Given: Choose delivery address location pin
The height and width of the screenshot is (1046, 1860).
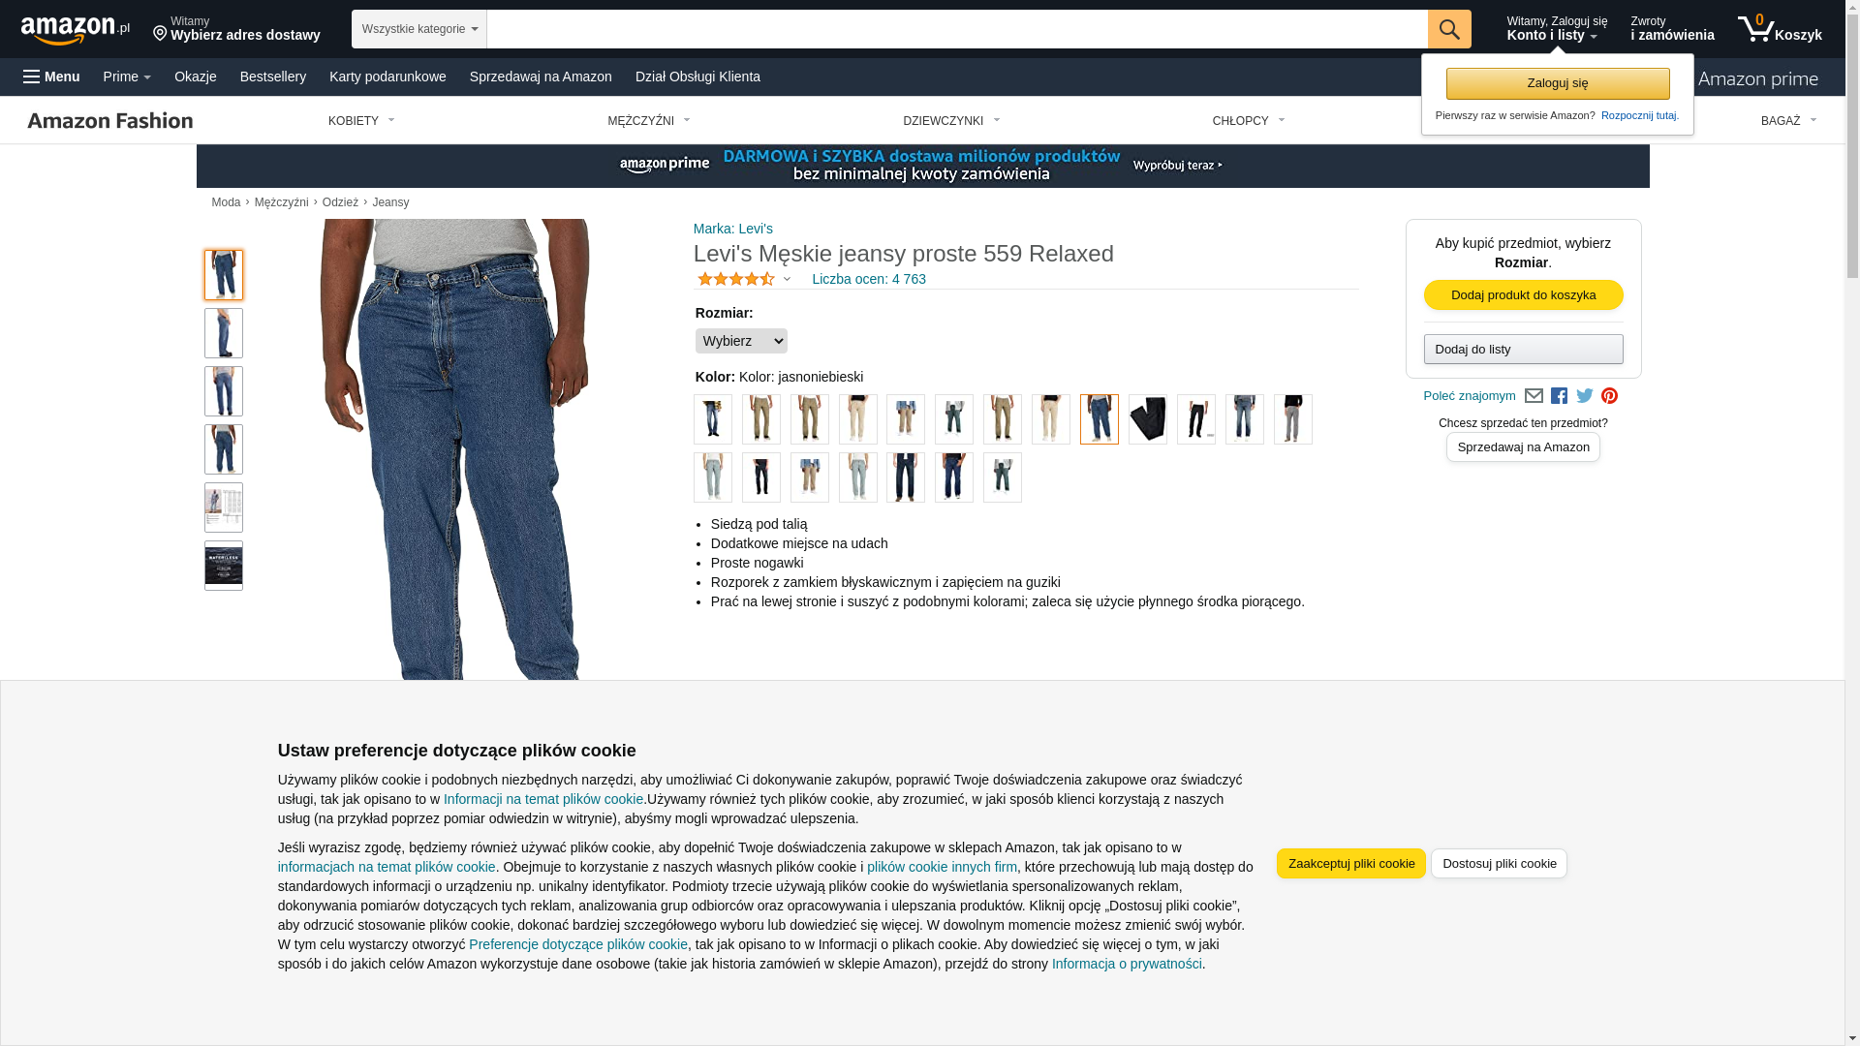Looking at the screenshot, I should coord(160,35).
